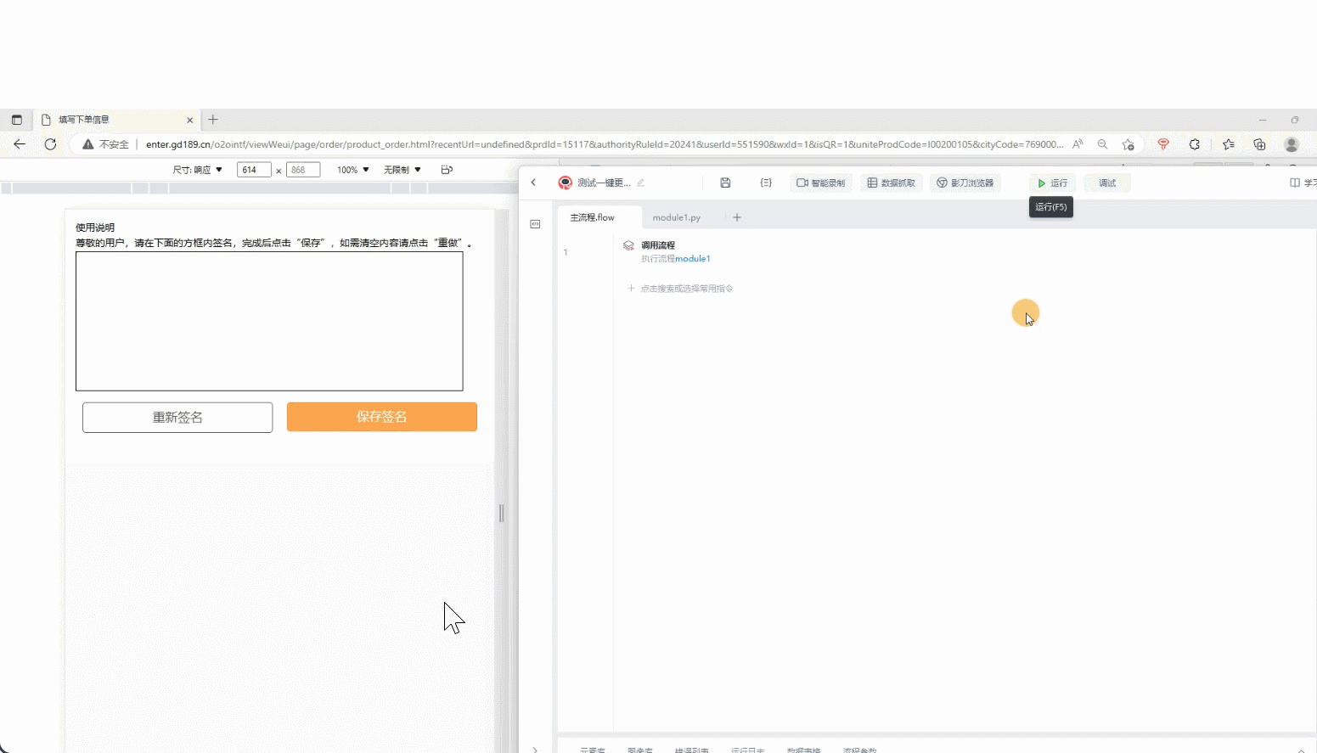Open the 无限制 throttling dropdown
Screen dimensions: 1317x753
coord(402,170)
